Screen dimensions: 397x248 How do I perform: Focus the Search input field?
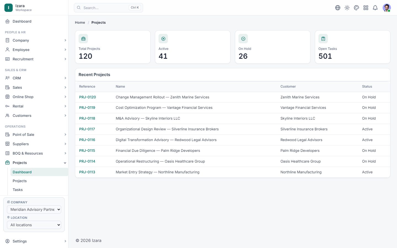pos(108,8)
